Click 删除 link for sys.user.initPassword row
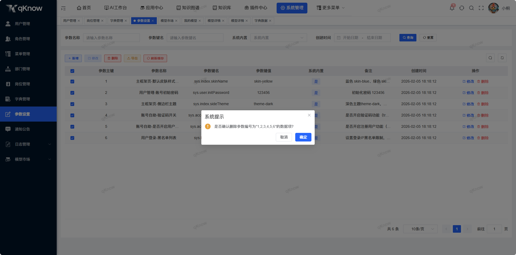 (x=483, y=93)
